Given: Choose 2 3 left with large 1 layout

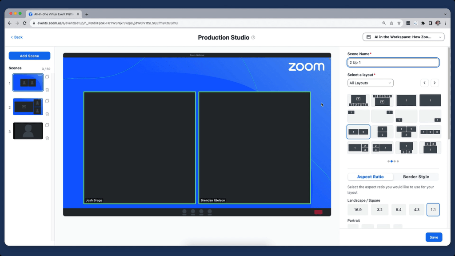Looking at the screenshot, I should pyautogui.click(x=382, y=148).
